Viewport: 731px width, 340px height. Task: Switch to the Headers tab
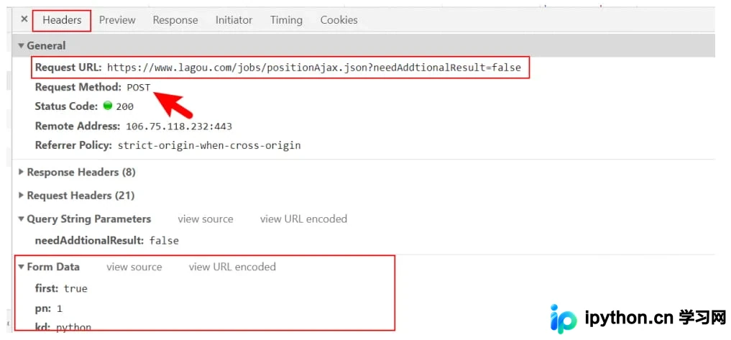(x=62, y=21)
